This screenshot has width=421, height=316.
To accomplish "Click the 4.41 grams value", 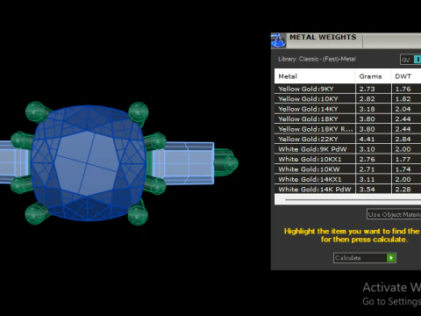I will (367, 139).
